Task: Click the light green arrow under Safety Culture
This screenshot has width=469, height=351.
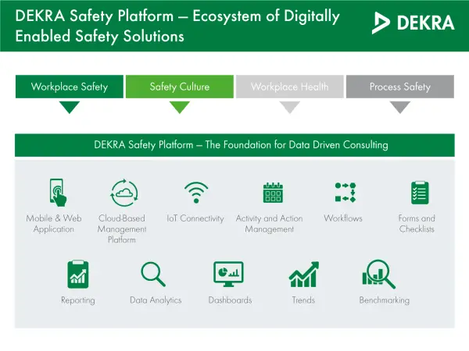Action: coord(180,107)
